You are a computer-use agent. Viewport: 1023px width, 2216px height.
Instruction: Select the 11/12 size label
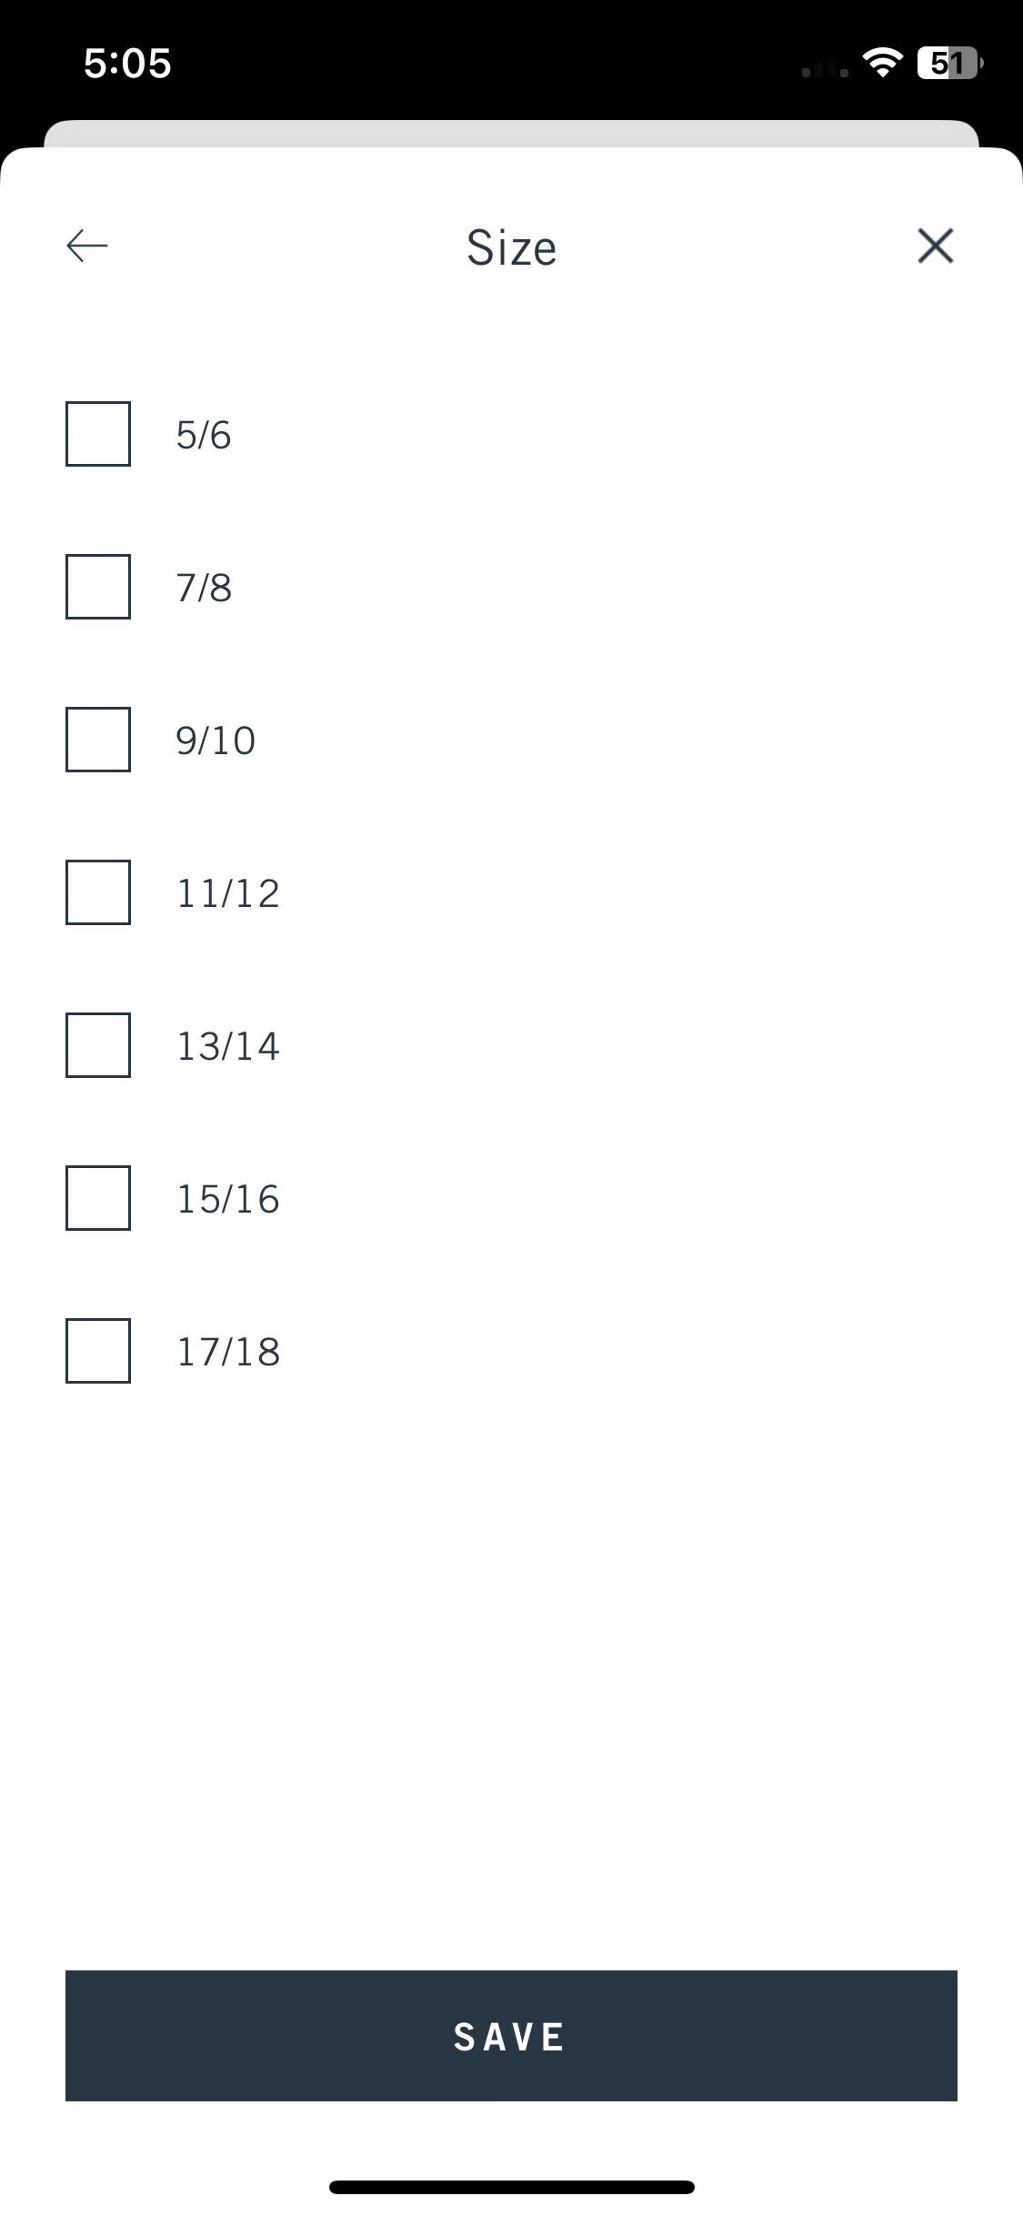pyautogui.click(x=228, y=893)
